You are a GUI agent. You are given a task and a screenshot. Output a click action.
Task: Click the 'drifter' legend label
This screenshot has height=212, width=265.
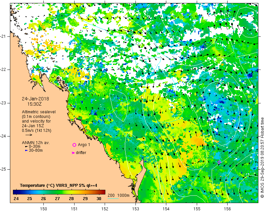tap(81, 153)
